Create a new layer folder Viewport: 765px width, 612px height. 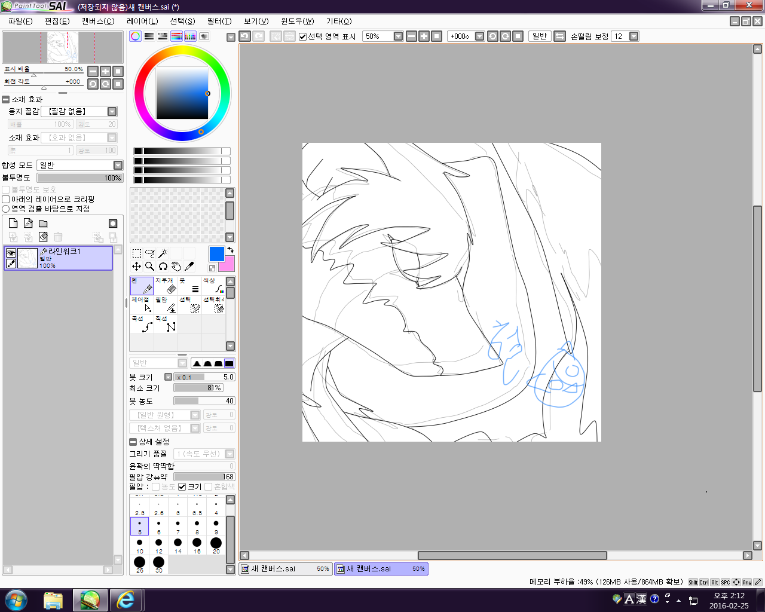click(x=43, y=223)
